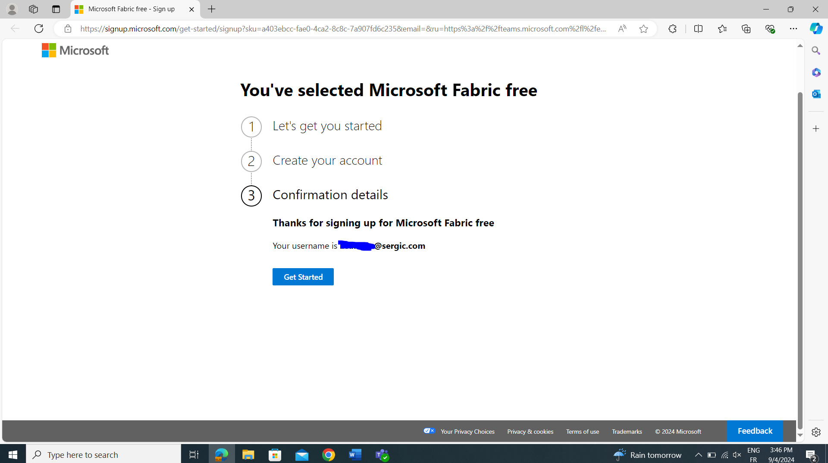The image size is (828, 463).
Task: Switch to Microsoft Edge on the taskbar
Action: pos(221,454)
